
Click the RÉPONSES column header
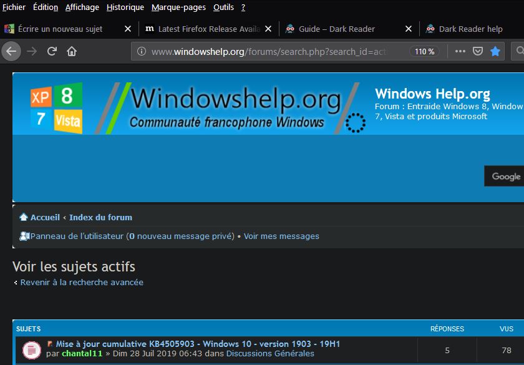coord(447,329)
